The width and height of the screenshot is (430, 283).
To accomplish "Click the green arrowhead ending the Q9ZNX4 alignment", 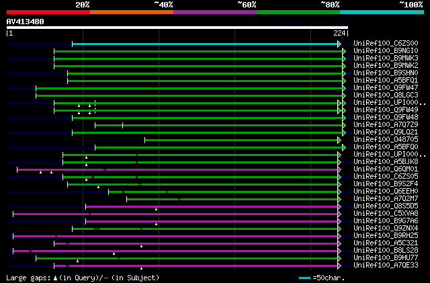I will (339, 229).
